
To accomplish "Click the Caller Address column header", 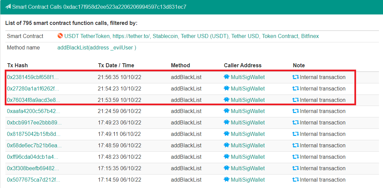I will (x=242, y=65).
